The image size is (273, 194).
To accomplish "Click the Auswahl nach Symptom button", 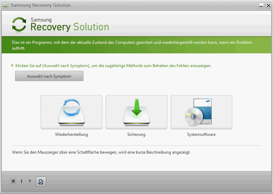I will click(49, 76).
